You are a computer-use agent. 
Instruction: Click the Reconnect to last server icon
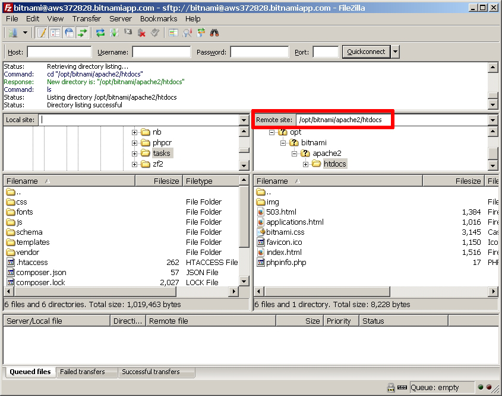click(x=155, y=33)
